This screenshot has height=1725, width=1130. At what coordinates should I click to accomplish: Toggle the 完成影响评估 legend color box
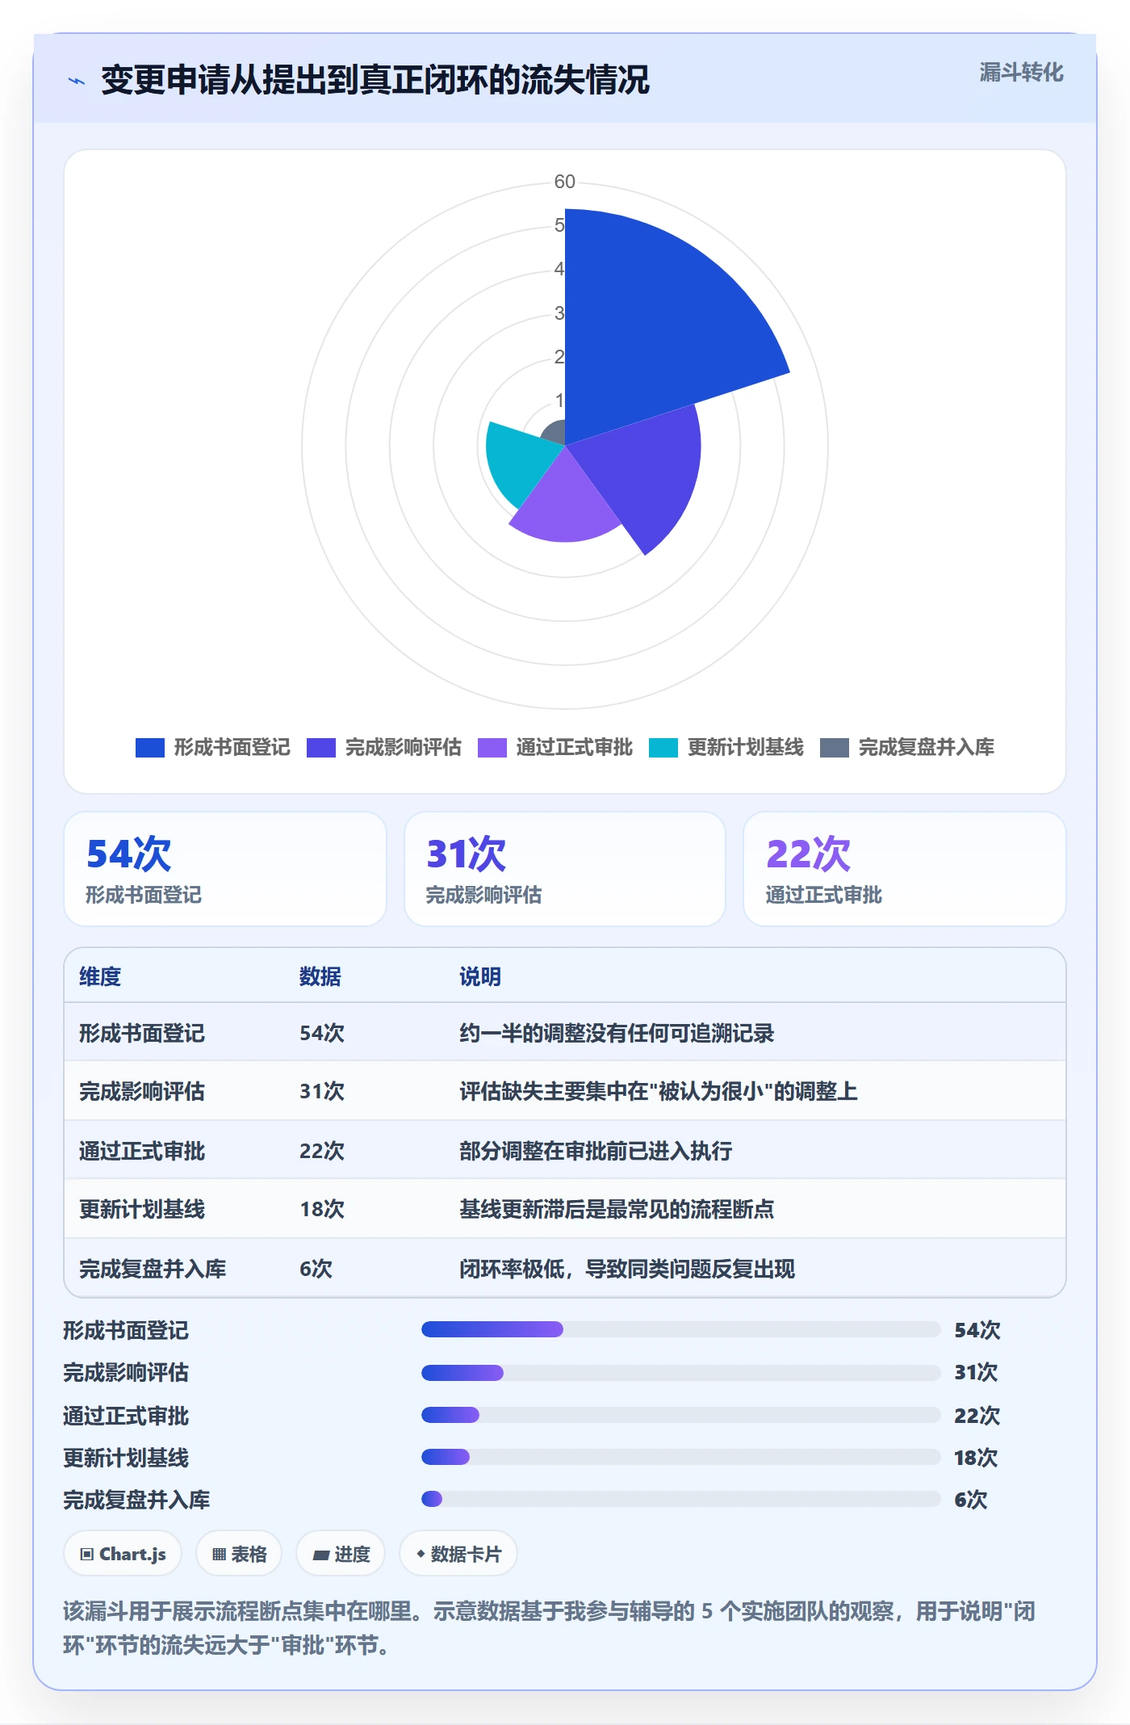pyautogui.click(x=321, y=748)
